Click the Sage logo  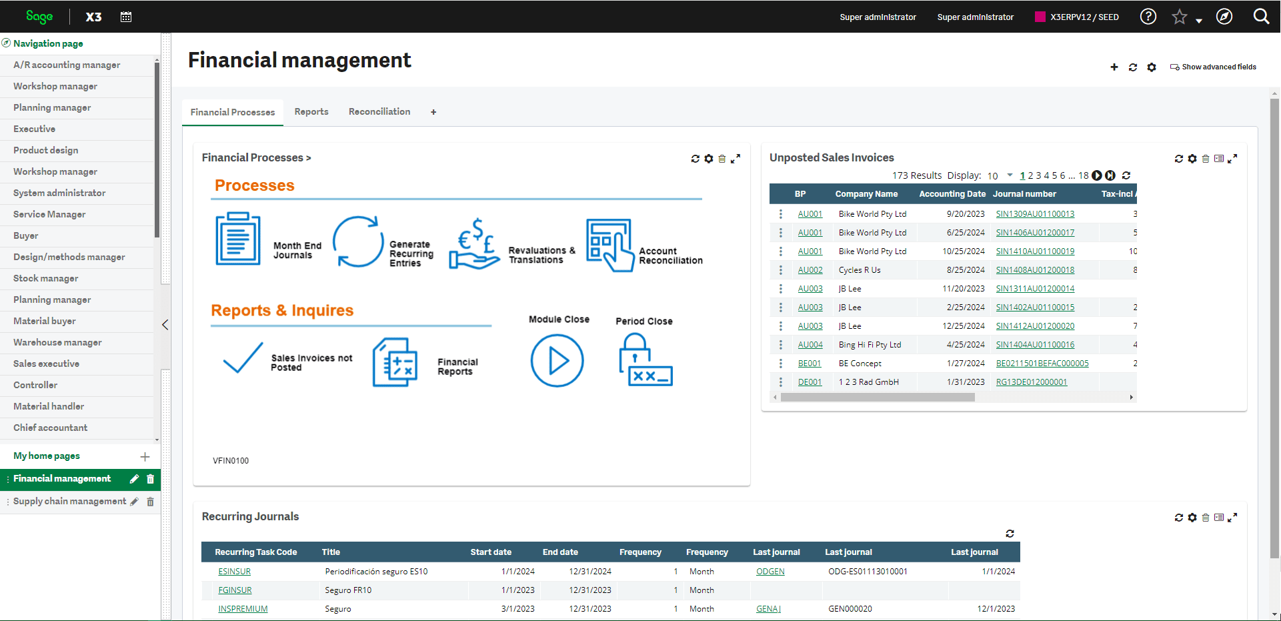[39, 16]
